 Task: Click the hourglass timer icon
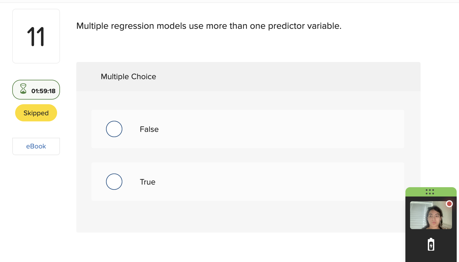(x=23, y=90)
